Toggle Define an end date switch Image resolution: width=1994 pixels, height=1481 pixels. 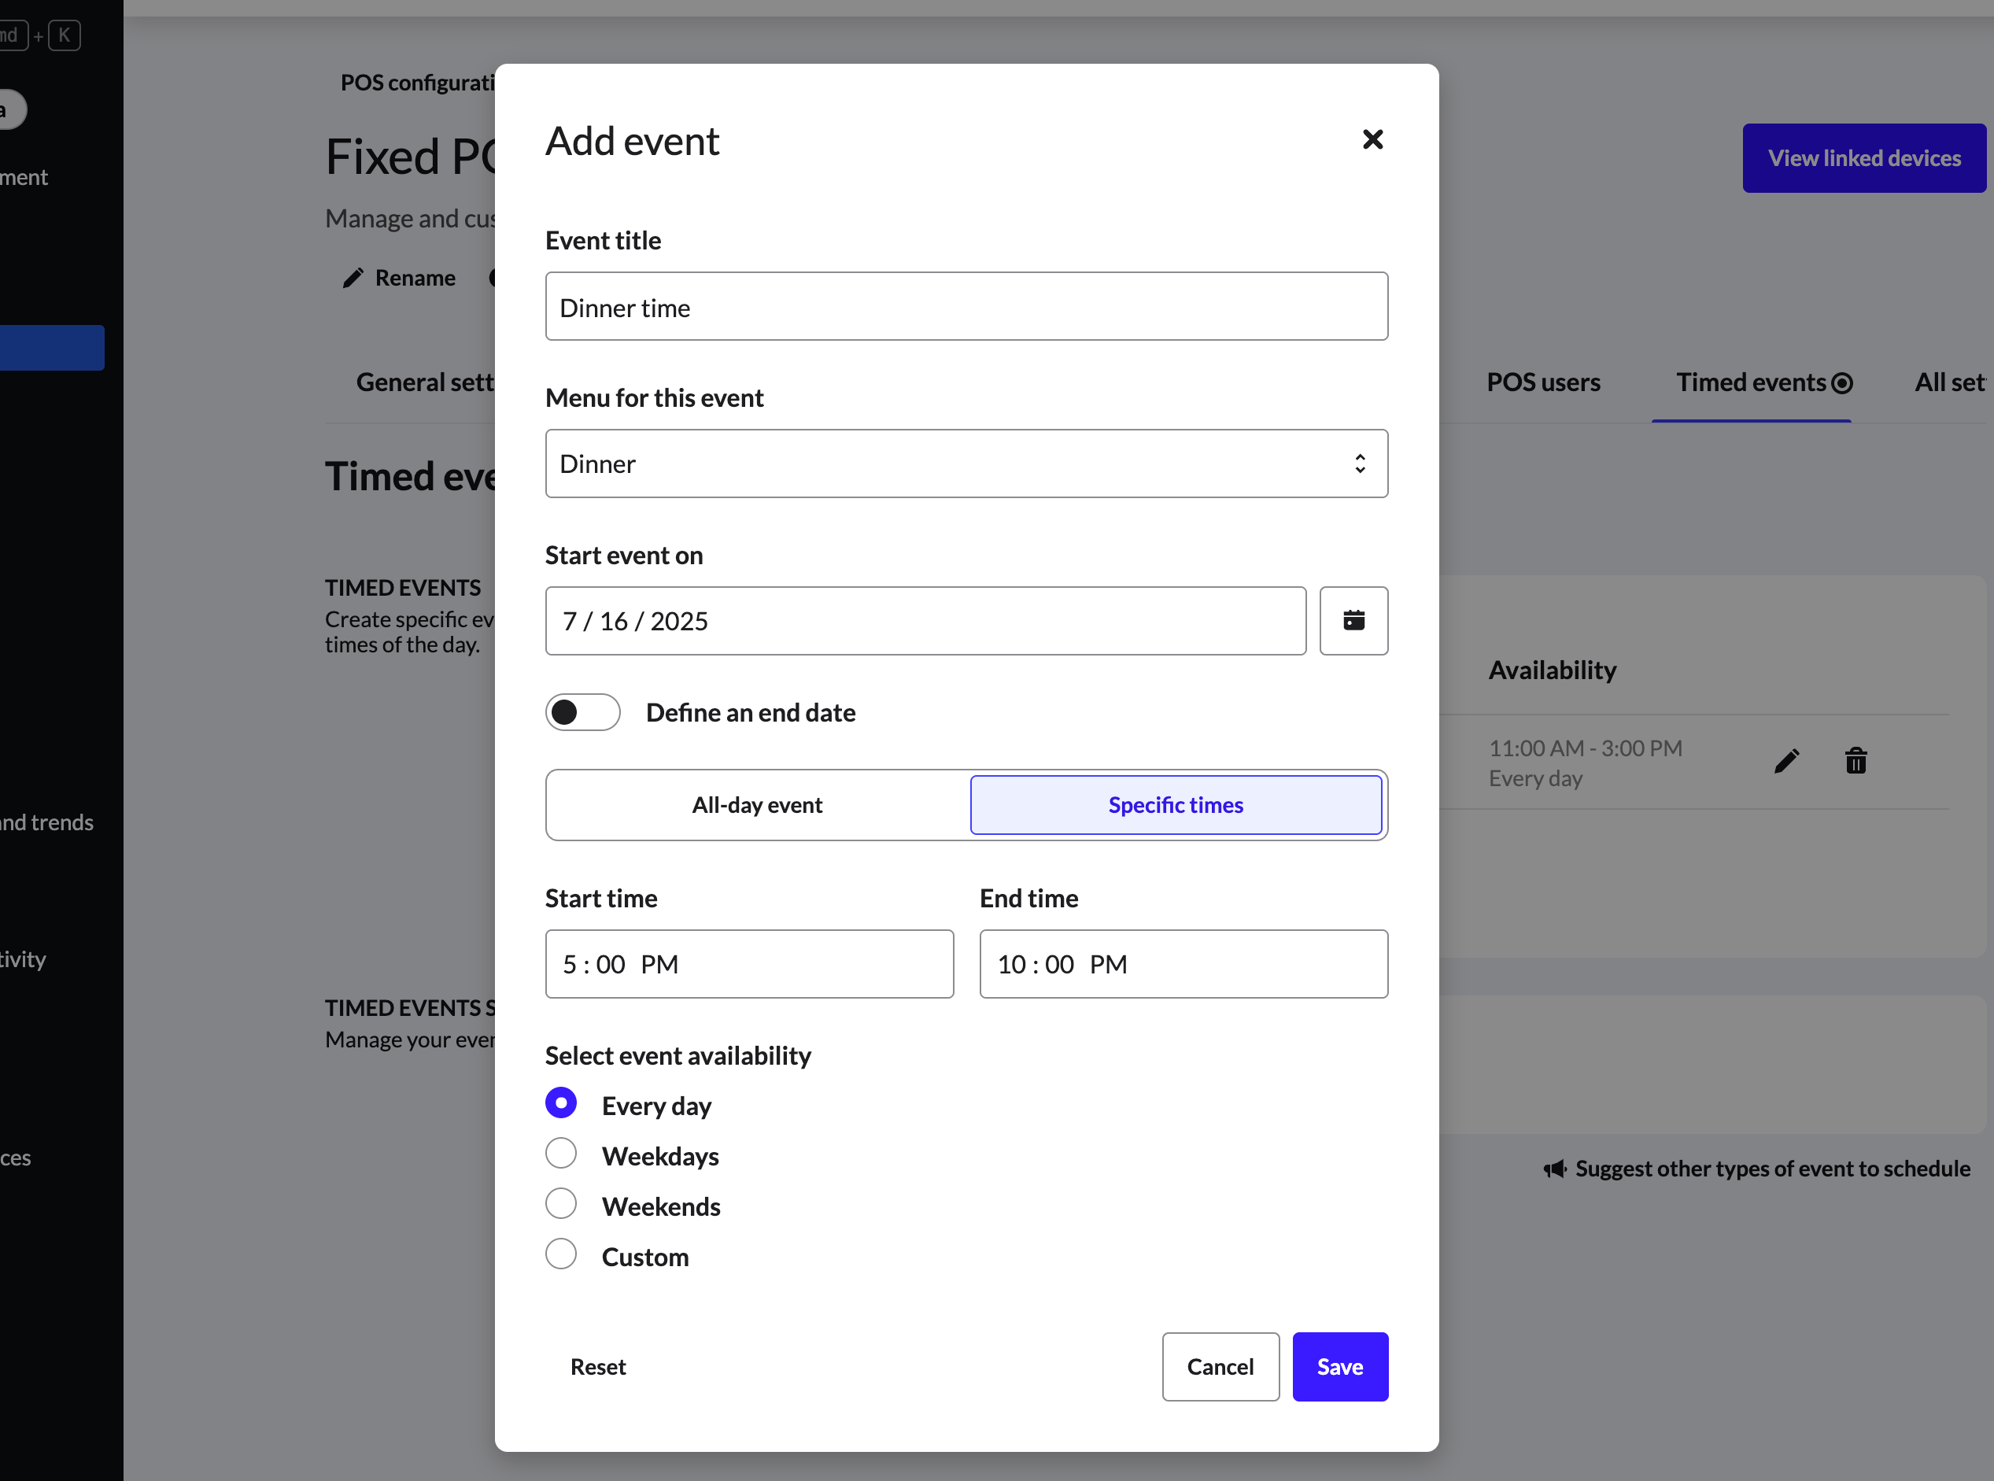coord(583,713)
